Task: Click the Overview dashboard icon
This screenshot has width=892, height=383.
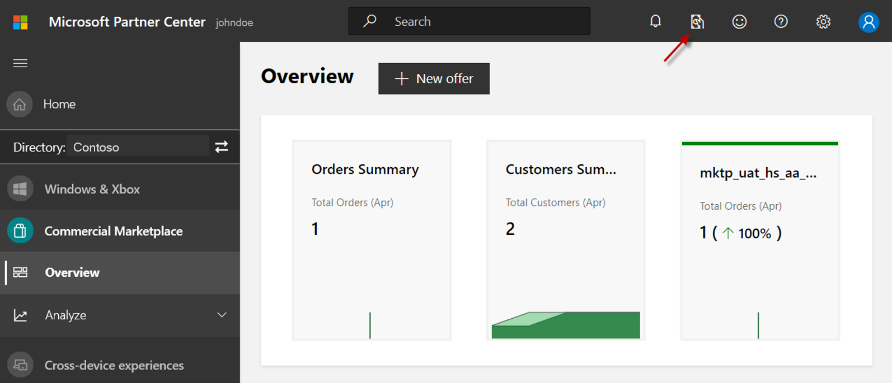Action: click(20, 272)
